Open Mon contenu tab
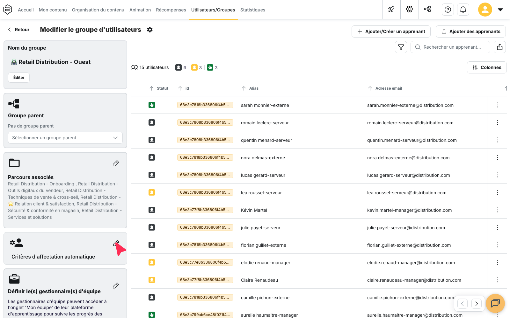 click(x=53, y=10)
